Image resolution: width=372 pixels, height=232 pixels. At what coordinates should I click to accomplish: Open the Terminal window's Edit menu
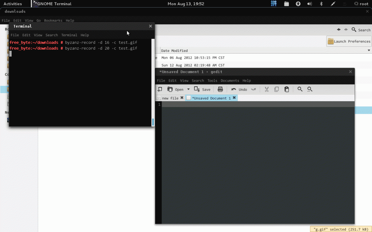click(x=26, y=35)
